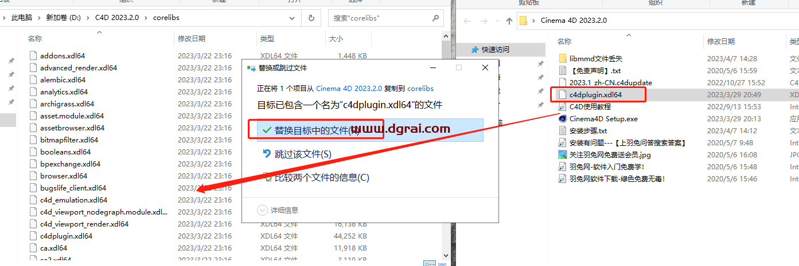This screenshot has width=799, height=266.
Task: Click the corelibs destination link in dialog
Action: point(420,89)
